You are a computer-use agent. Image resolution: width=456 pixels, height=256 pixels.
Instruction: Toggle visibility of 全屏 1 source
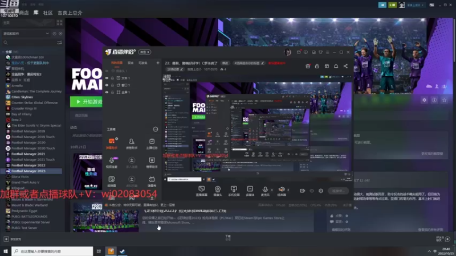point(107,92)
